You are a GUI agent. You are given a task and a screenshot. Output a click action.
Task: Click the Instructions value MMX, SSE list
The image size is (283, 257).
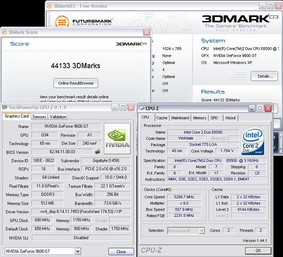(x=217, y=179)
